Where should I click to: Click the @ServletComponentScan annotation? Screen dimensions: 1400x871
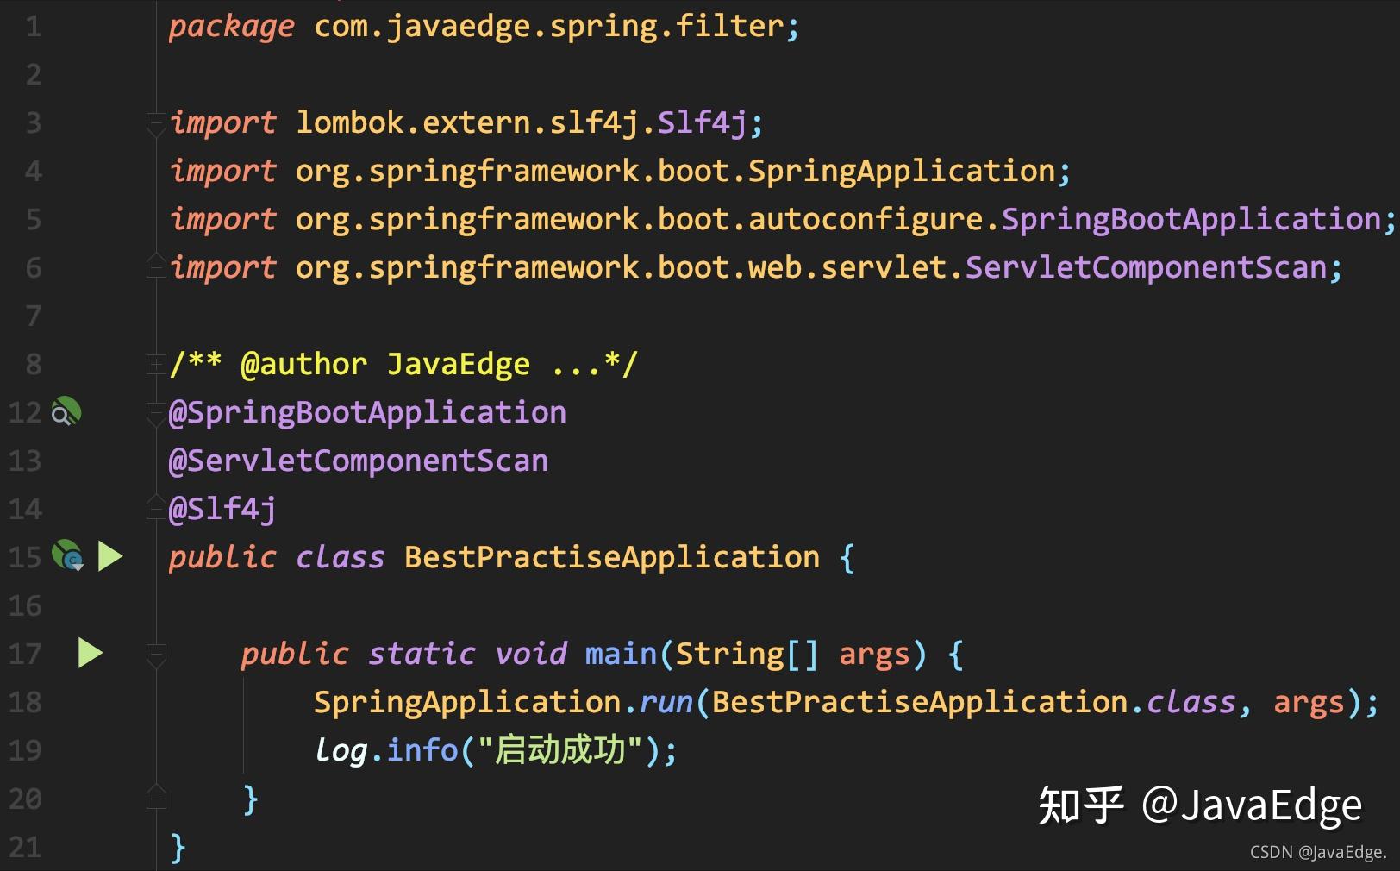(359, 461)
